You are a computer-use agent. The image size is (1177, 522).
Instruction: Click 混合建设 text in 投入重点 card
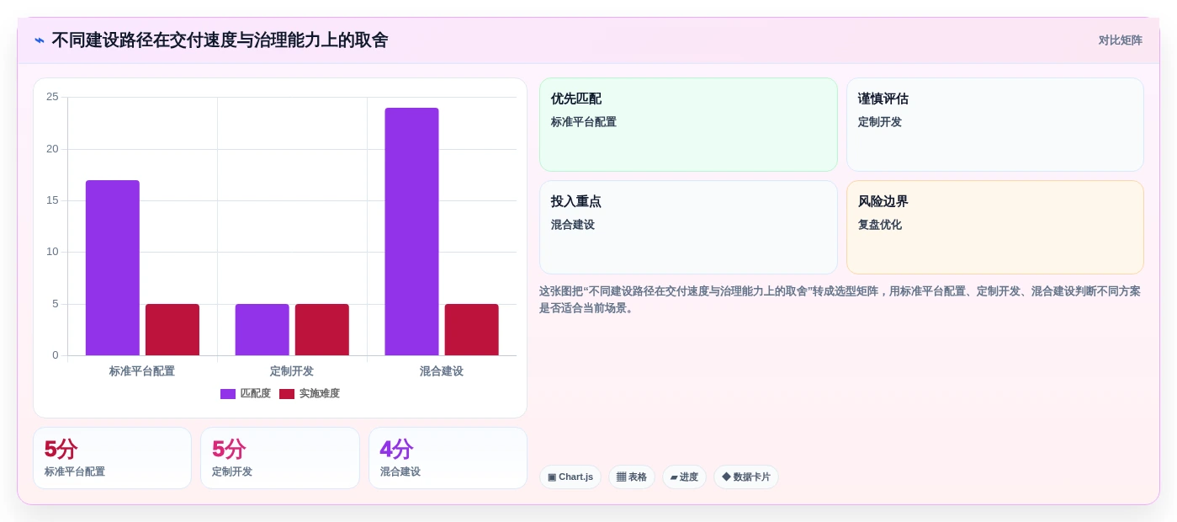pos(573,225)
